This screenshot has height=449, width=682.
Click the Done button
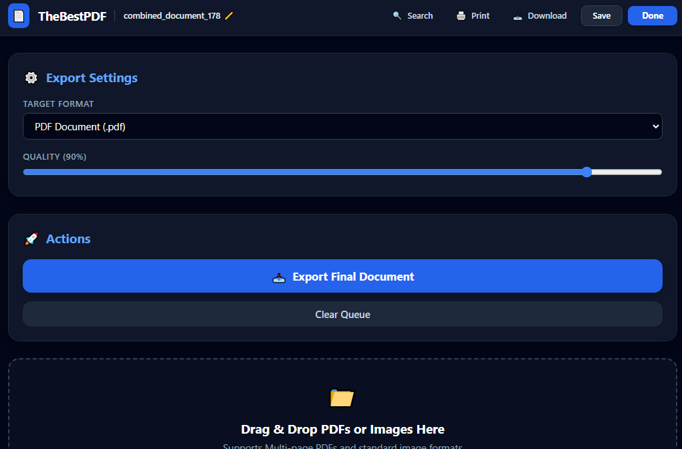pos(653,15)
